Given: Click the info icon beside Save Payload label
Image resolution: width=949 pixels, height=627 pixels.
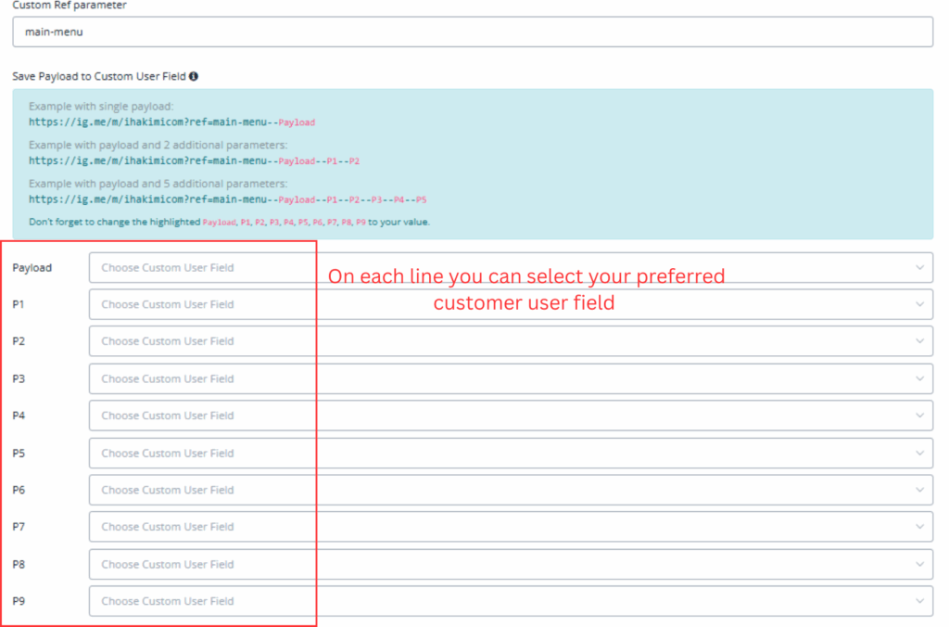Looking at the screenshot, I should point(194,76).
